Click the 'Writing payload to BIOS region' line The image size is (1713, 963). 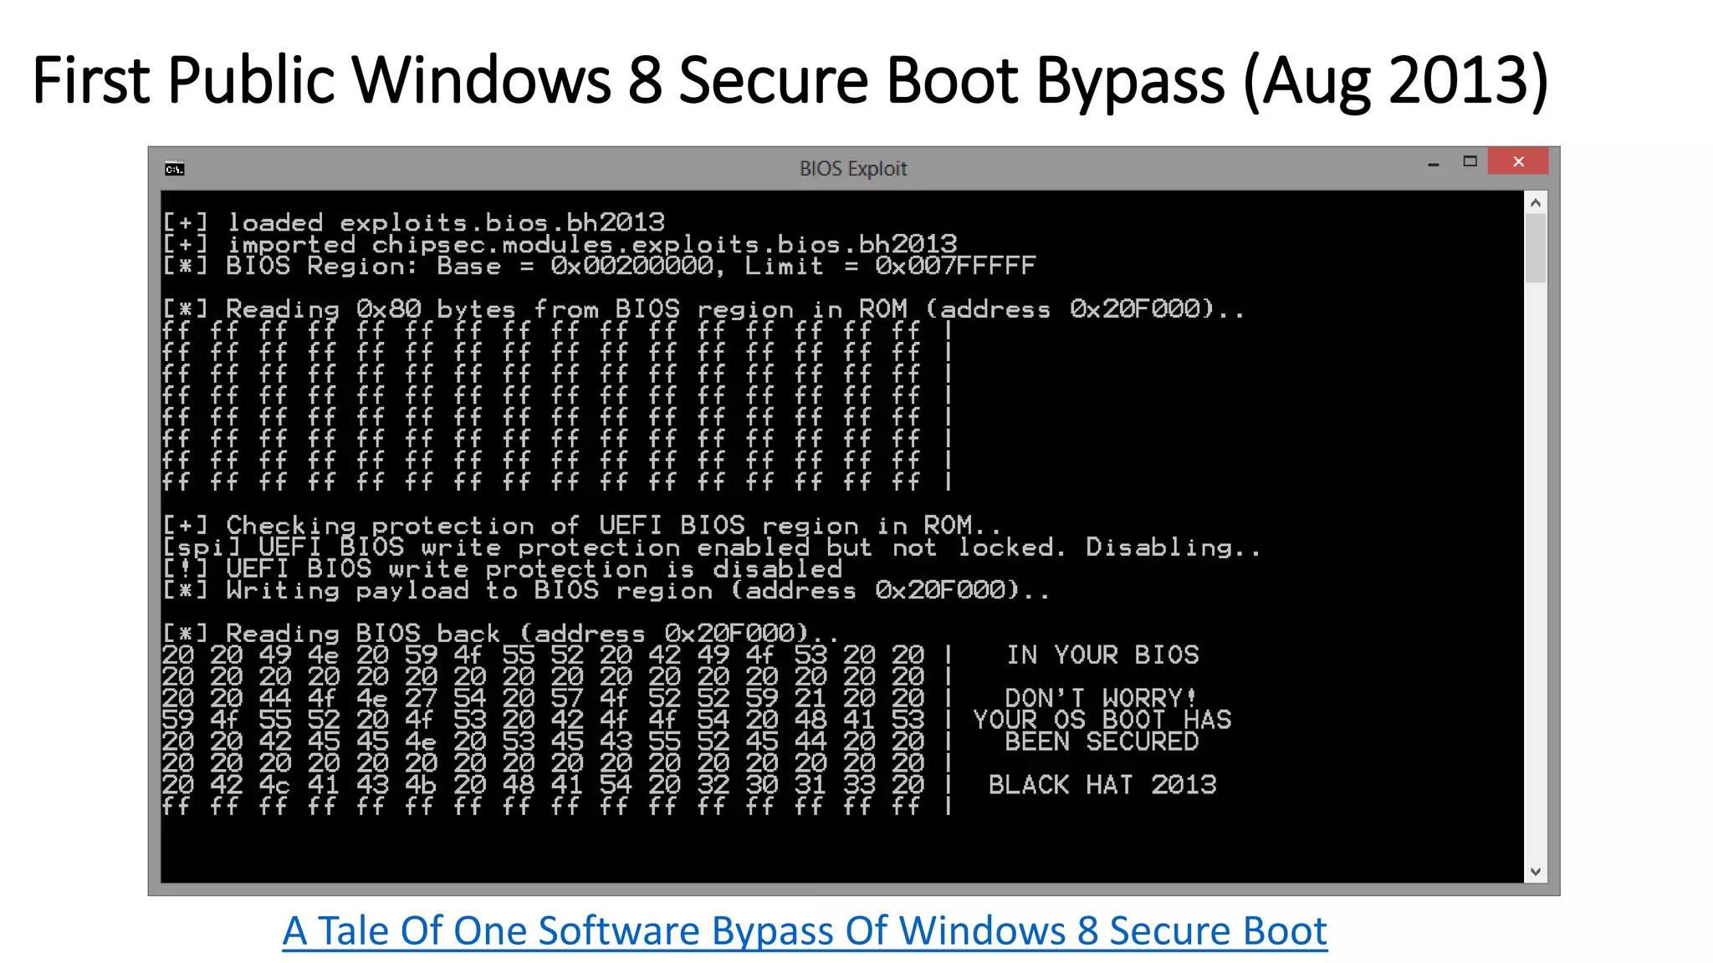pos(606,591)
